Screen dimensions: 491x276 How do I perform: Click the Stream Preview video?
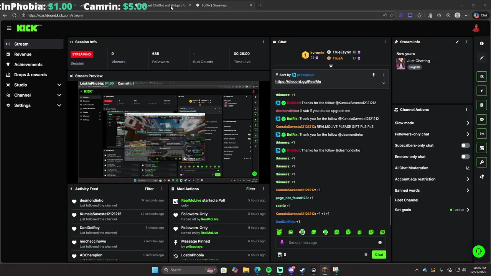click(x=168, y=132)
